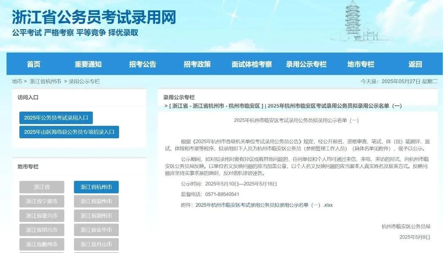Select the 浙江省 region button
The width and height of the screenshot is (443, 253).
[42, 187]
